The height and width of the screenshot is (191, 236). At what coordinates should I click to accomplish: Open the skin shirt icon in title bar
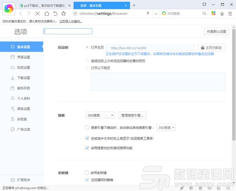(x=204, y=5)
